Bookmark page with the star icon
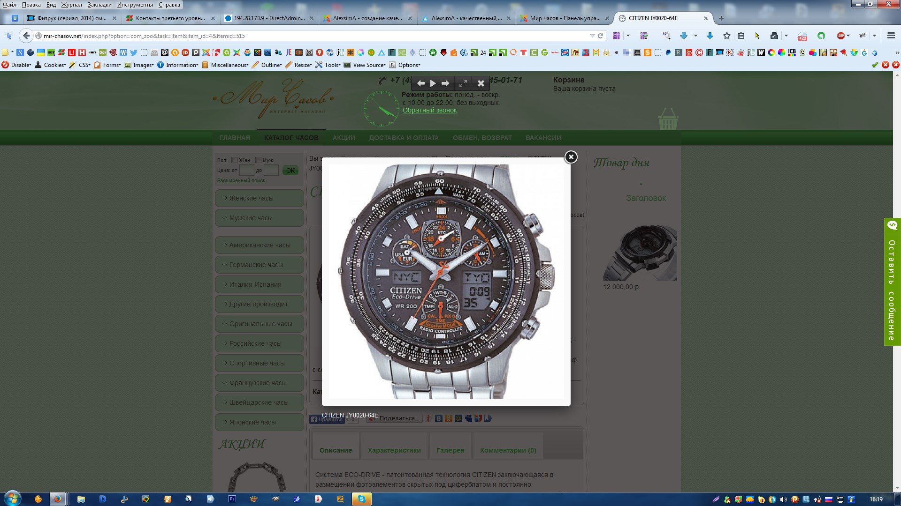Screen dimensions: 901x506 727,36
